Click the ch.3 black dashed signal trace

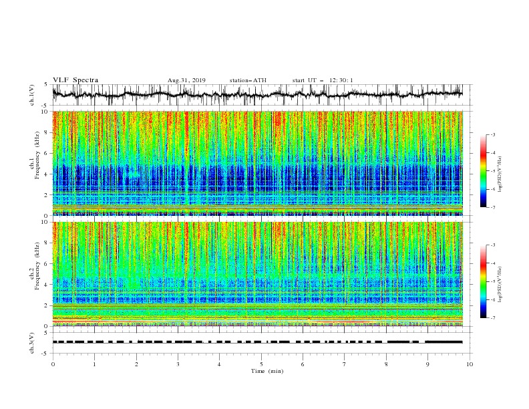click(x=257, y=342)
